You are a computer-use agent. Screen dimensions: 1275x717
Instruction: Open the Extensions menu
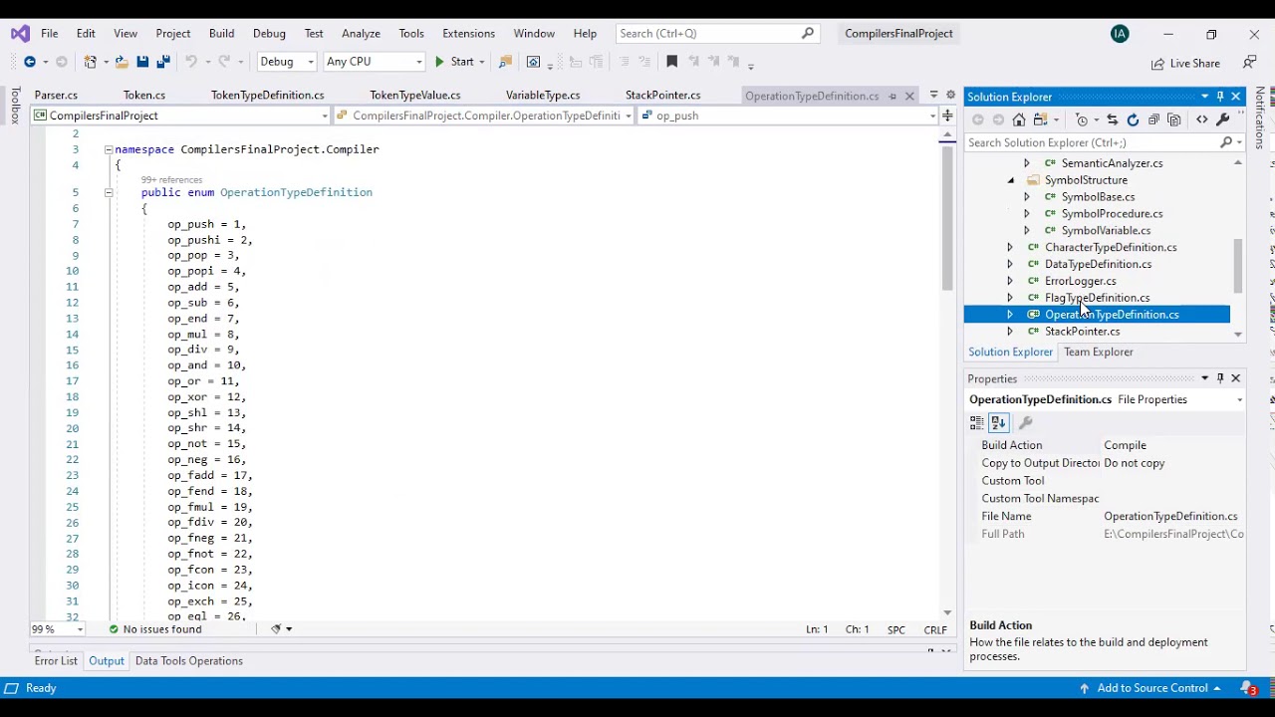tap(468, 34)
